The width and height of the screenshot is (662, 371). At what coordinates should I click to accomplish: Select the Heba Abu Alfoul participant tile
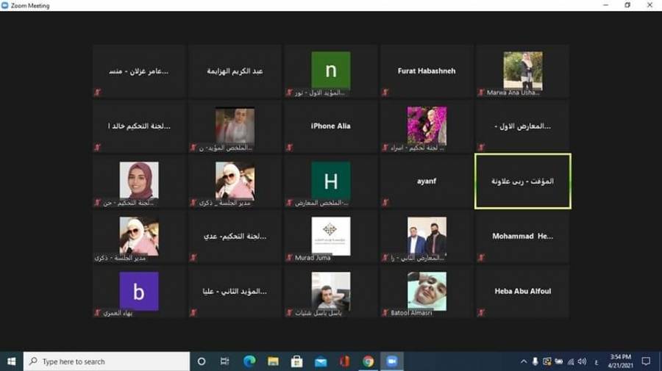coord(523,292)
